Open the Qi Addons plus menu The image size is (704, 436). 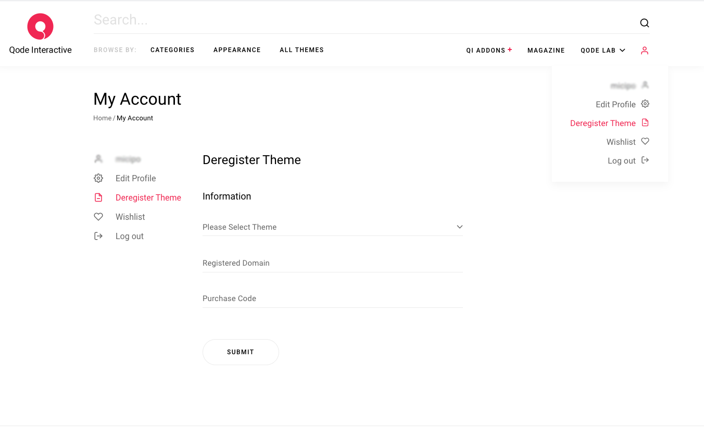489,51
